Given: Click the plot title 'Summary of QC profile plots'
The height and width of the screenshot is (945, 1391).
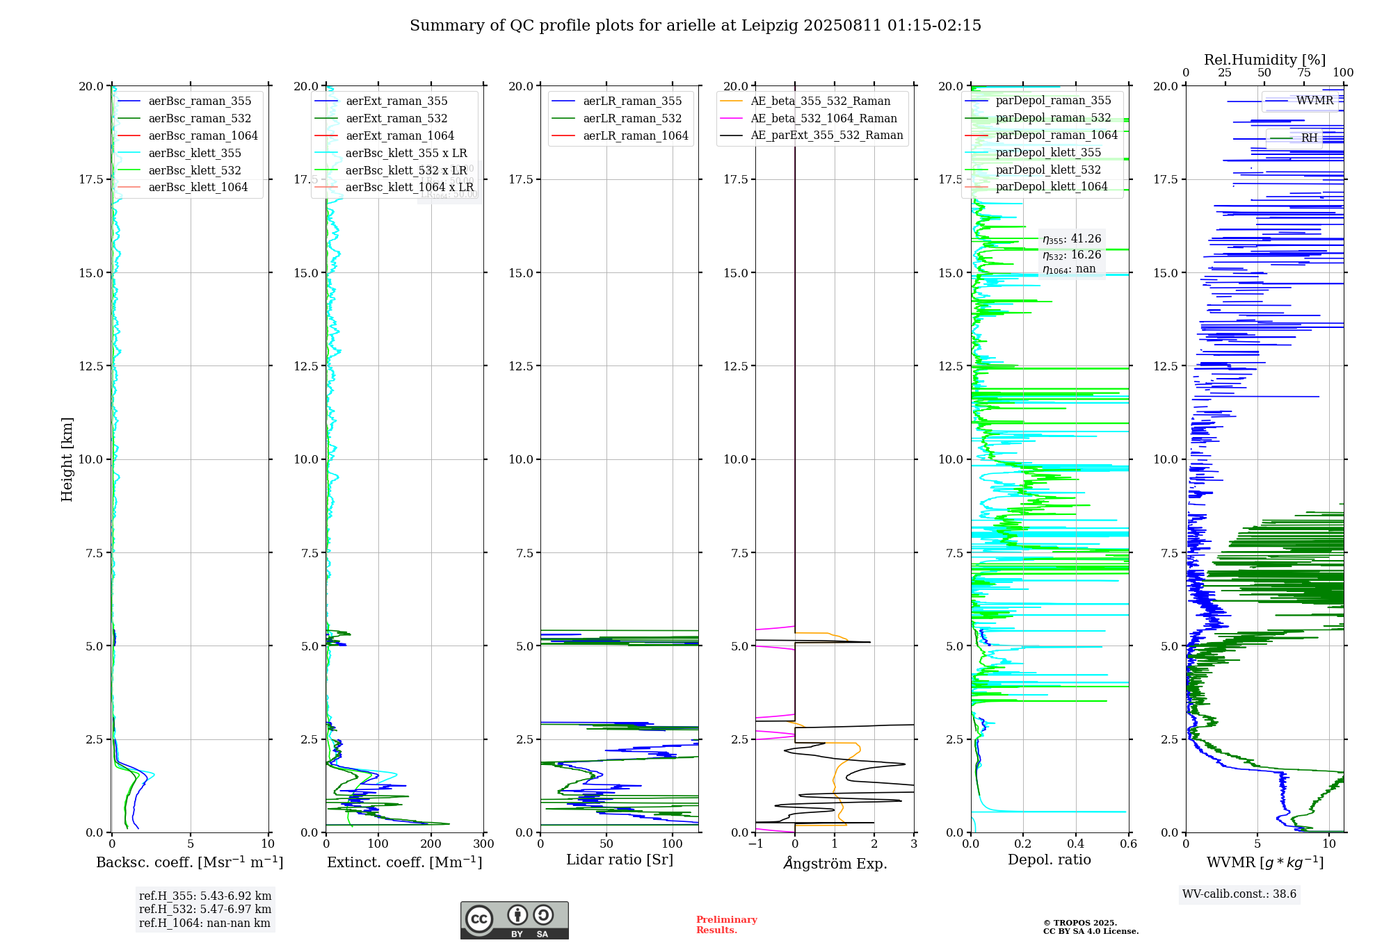Looking at the screenshot, I should (x=695, y=26).
